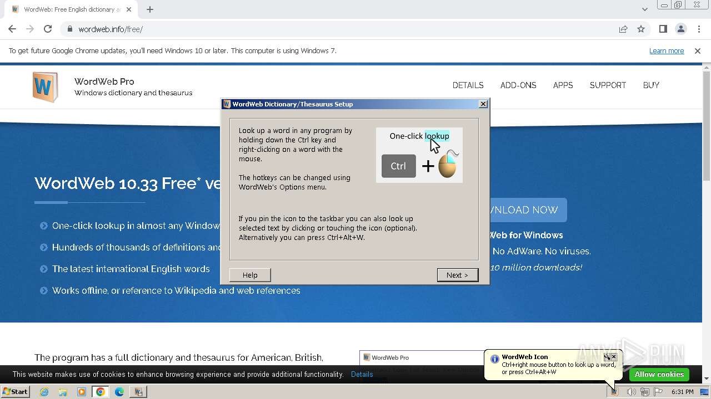
Task: Open Windows Media Player from taskbar
Action: pos(82,392)
